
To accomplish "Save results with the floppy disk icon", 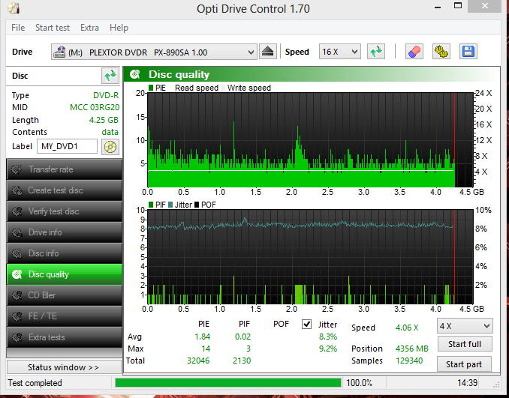I will pos(468,52).
